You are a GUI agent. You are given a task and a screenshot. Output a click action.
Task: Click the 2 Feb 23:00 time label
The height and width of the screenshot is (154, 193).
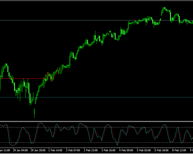click(91, 150)
